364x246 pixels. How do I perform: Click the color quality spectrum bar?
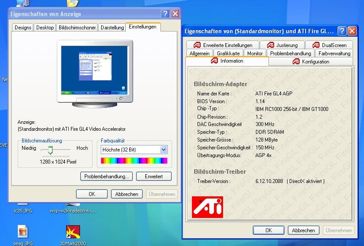(134, 161)
